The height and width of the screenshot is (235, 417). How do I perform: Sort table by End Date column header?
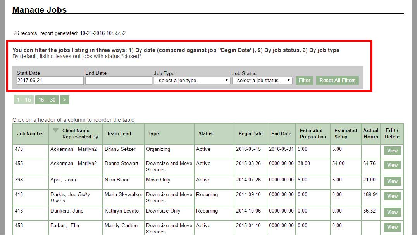click(281, 134)
